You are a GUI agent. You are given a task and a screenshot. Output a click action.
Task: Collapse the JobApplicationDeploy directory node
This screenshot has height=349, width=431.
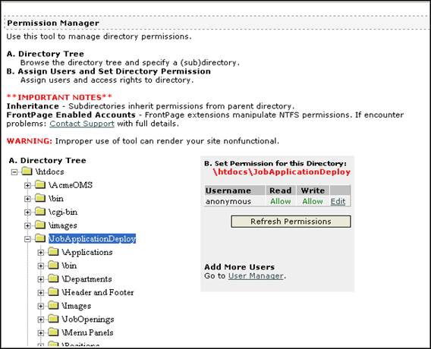[27, 239]
